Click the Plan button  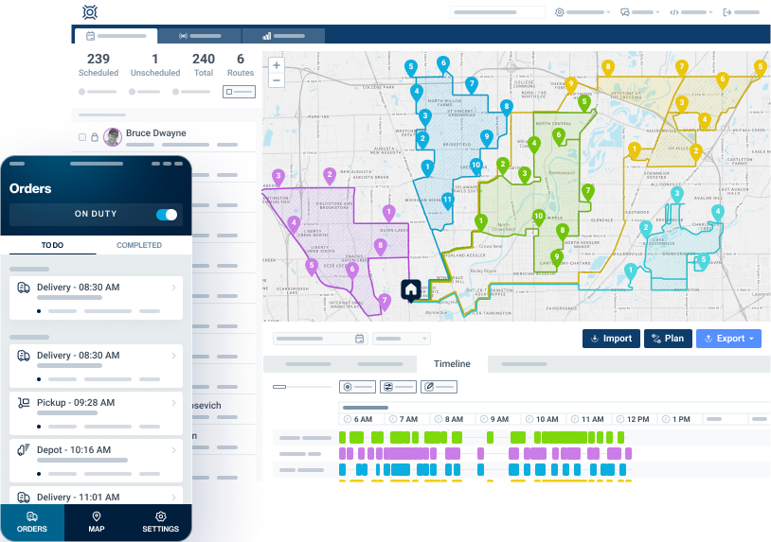(x=668, y=339)
